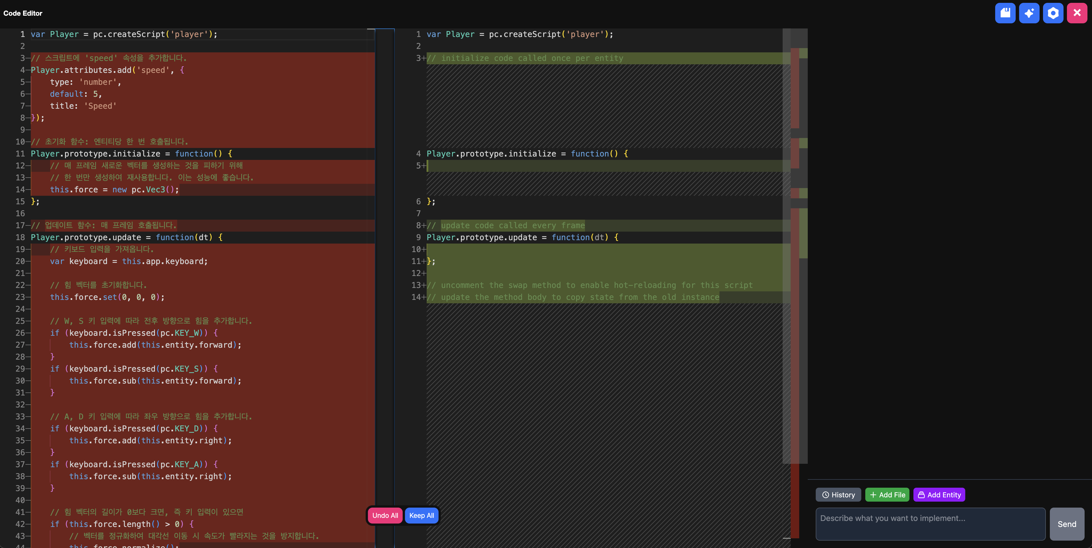Image resolution: width=1092 pixels, height=548 pixels.
Task: Click the purple Add Entity button
Action: (x=939, y=495)
